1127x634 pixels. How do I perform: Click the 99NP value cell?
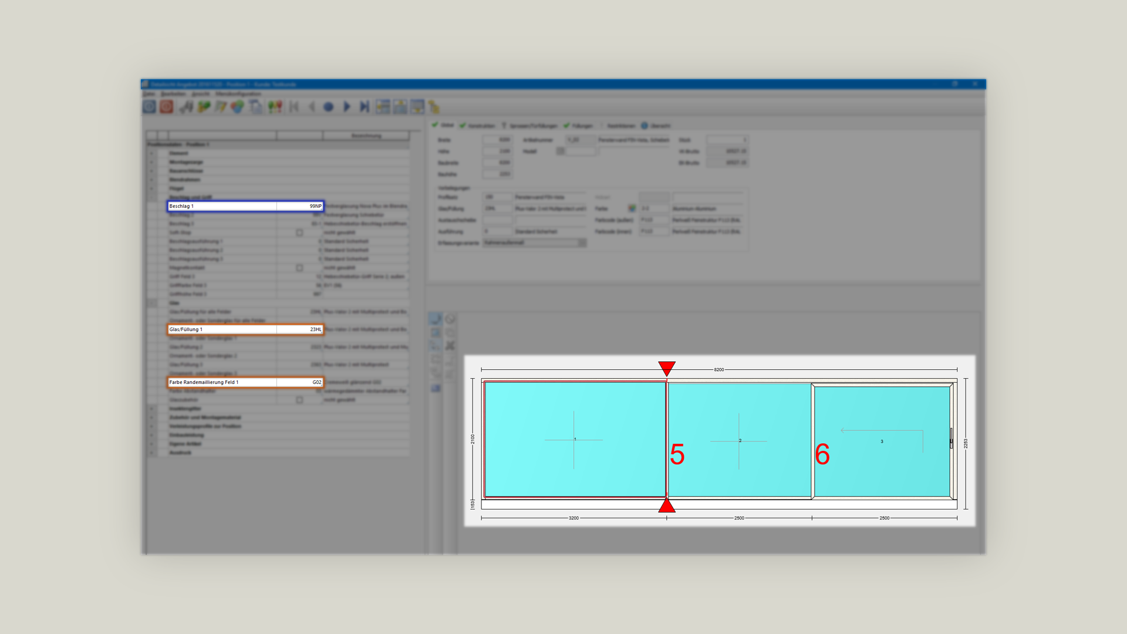tap(300, 206)
